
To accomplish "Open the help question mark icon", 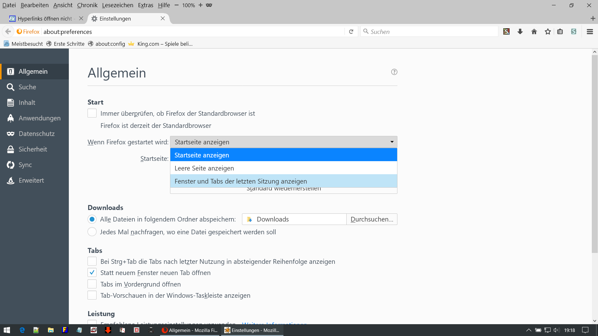I will click(x=394, y=72).
